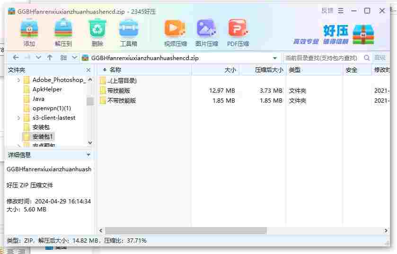This screenshot has width=397, height=254.
Task: Expand the Adobe_Photoshop_ tree node
Action: coord(18,80)
